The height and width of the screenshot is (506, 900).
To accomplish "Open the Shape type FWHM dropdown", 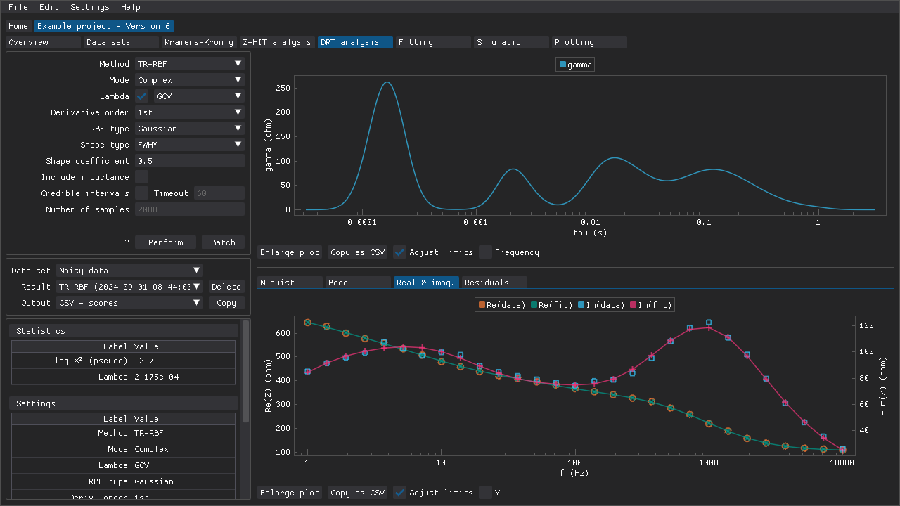I will (190, 145).
